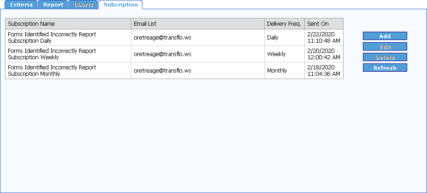Click the Email List column header
This screenshot has height=193, width=427.
198,24
